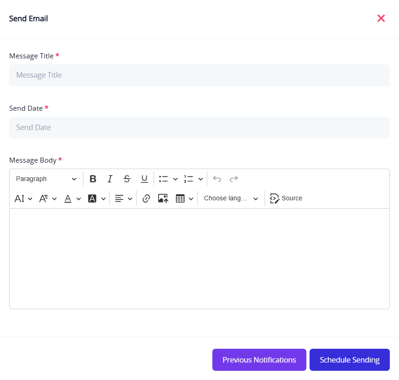
Task: Toggle strikethrough formatting
Action: 127,179
